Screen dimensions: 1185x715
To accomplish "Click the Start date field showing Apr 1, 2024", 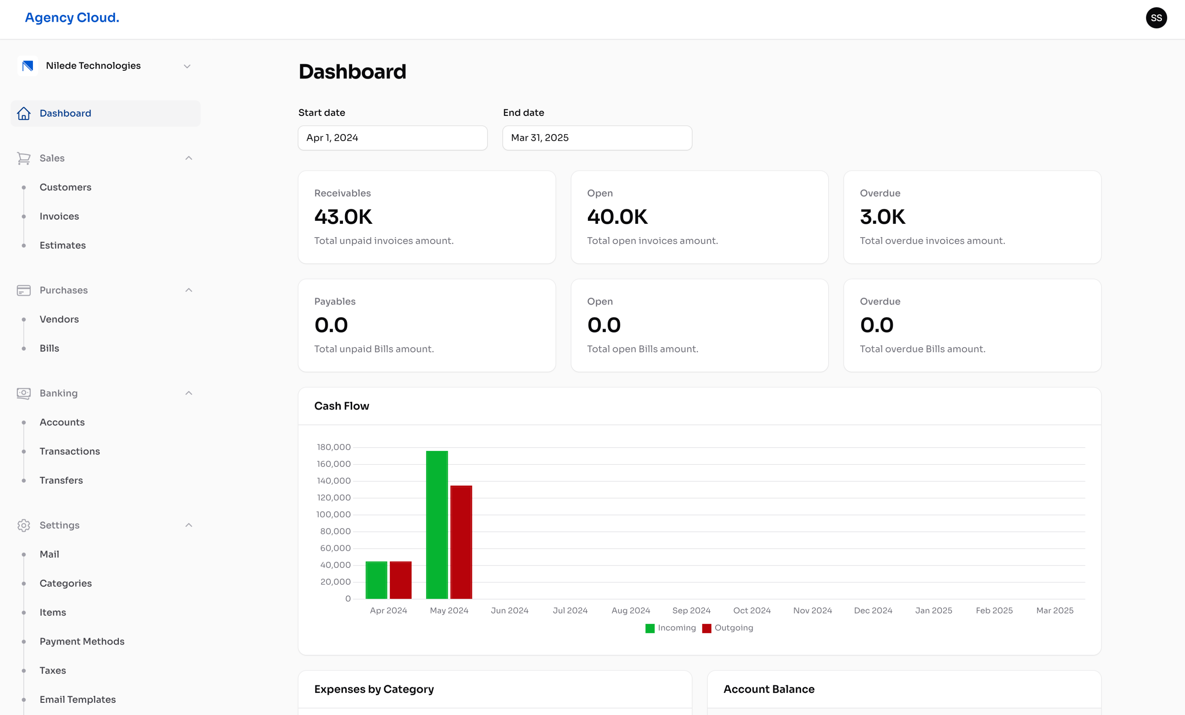I will coord(392,138).
